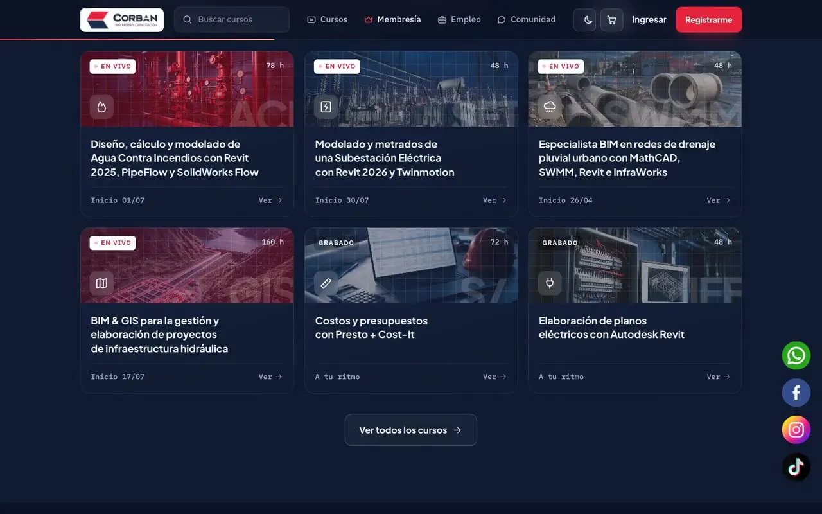Image resolution: width=822 pixels, height=514 pixels.
Task: Click EN VIVO badge on Subestación Eléctrica card
Action: point(337,66)
